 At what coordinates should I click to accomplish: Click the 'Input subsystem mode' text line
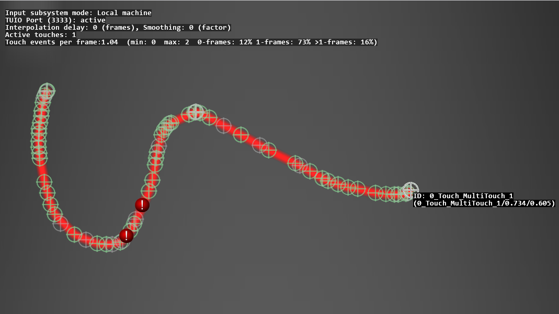pos(78,13)
